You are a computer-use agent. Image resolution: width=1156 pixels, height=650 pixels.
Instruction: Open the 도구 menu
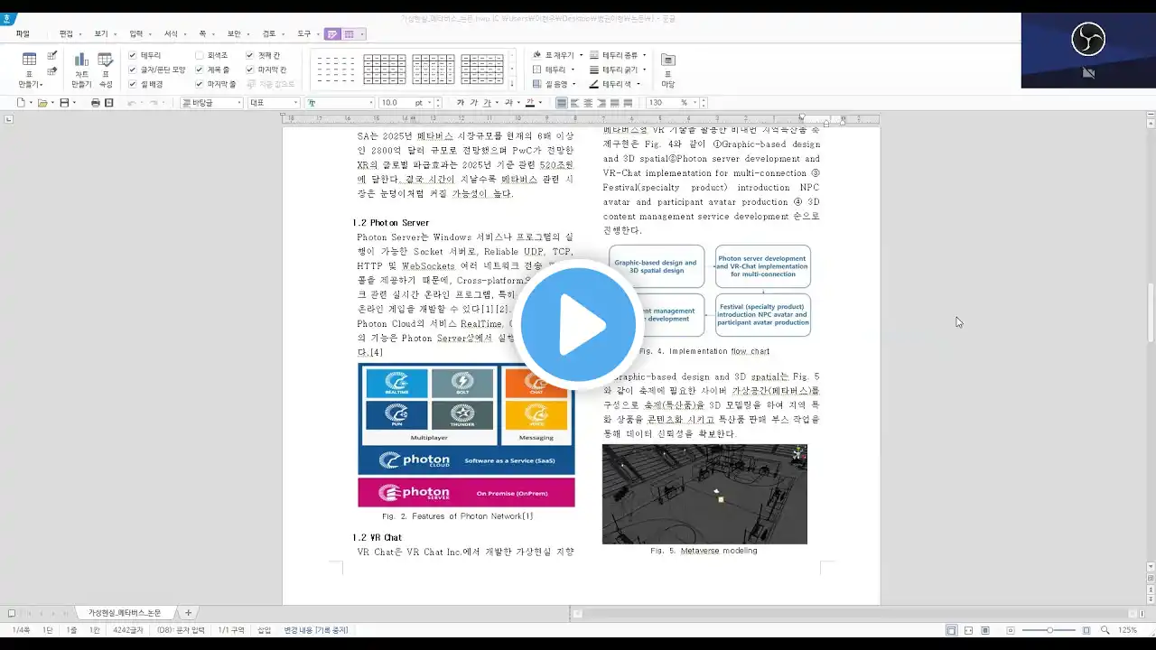point(304,34)
